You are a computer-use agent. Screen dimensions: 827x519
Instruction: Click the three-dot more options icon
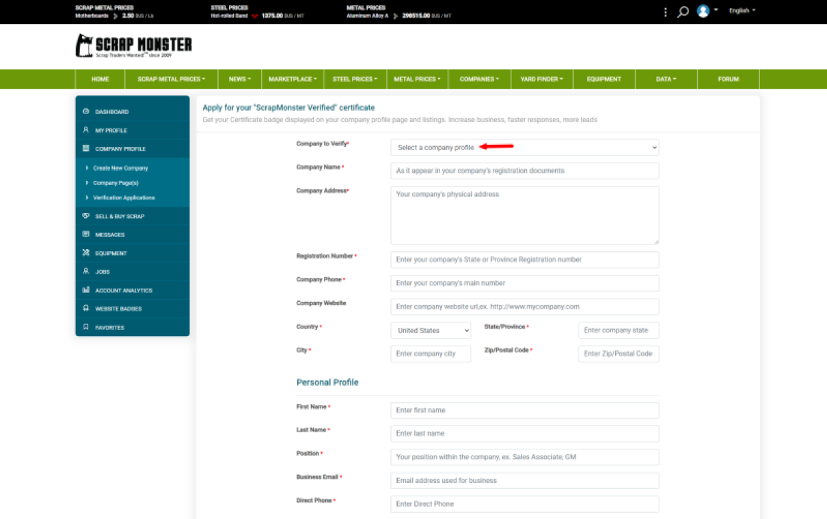pos(666,12)
